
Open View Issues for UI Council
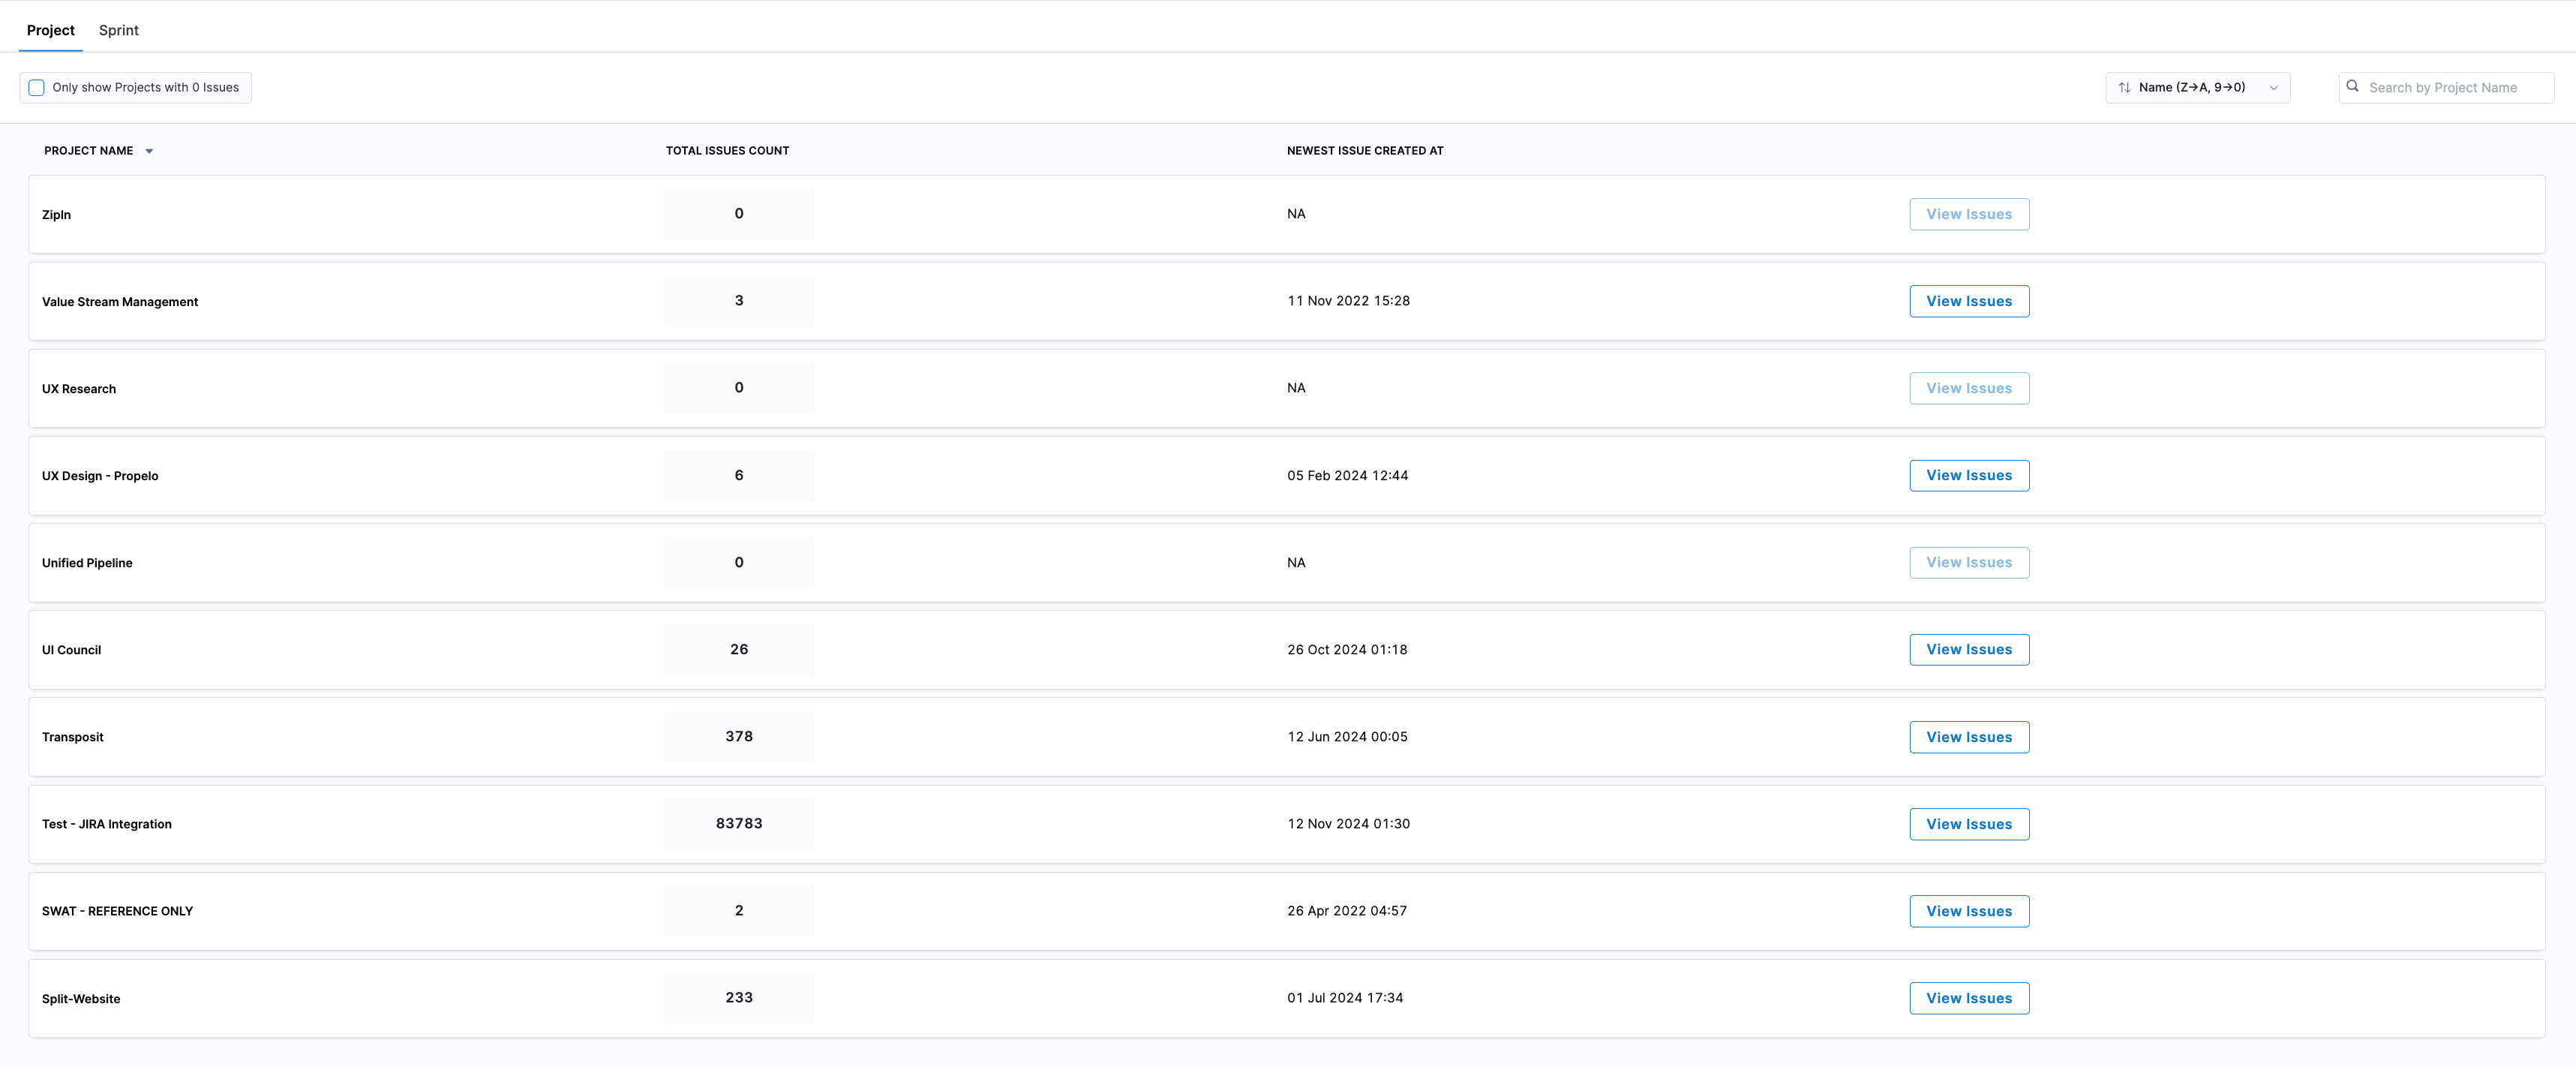point(1968,650)
